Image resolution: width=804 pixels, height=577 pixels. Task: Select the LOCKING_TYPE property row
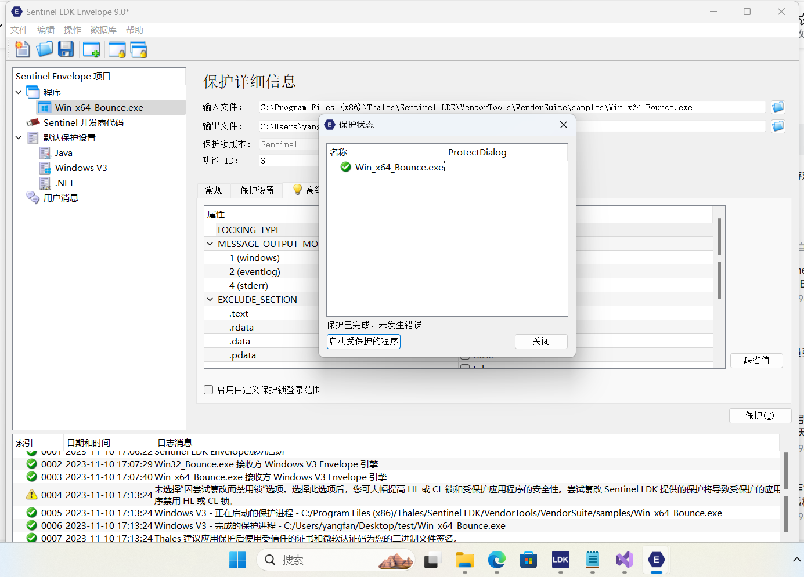(249, 230)
